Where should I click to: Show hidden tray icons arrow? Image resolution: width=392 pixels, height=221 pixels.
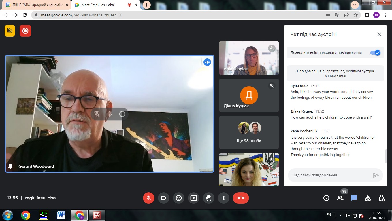341,215
